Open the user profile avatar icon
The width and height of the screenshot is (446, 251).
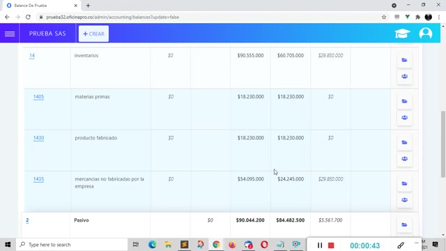(426, 33)
